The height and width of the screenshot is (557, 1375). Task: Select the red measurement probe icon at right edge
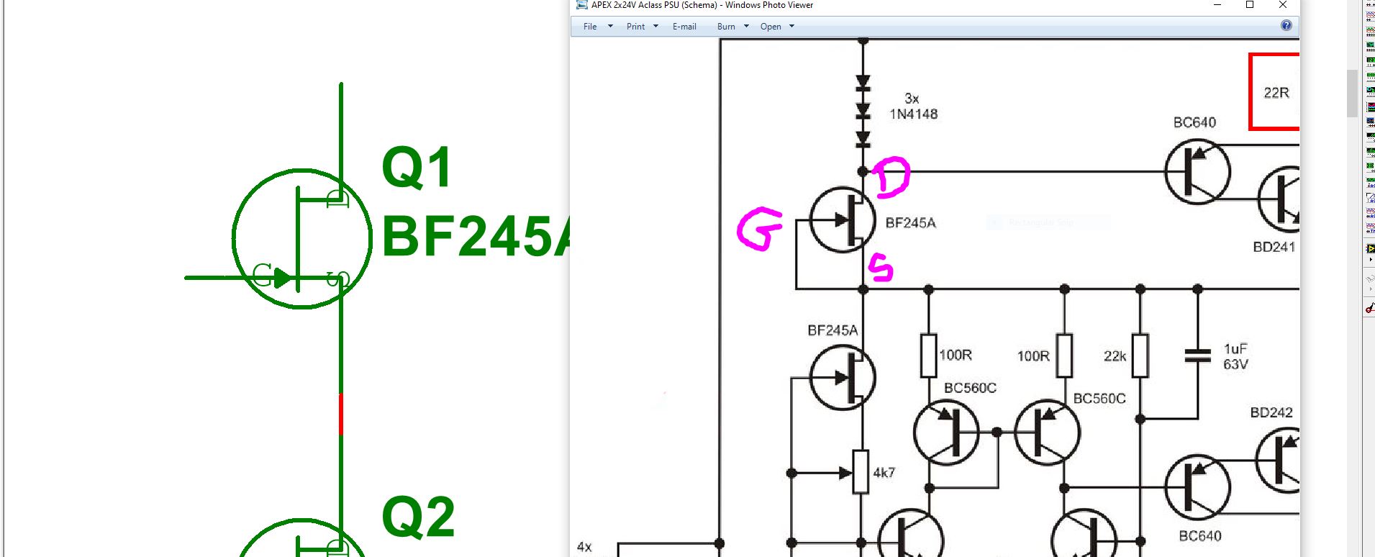[x=1370, y=308]
